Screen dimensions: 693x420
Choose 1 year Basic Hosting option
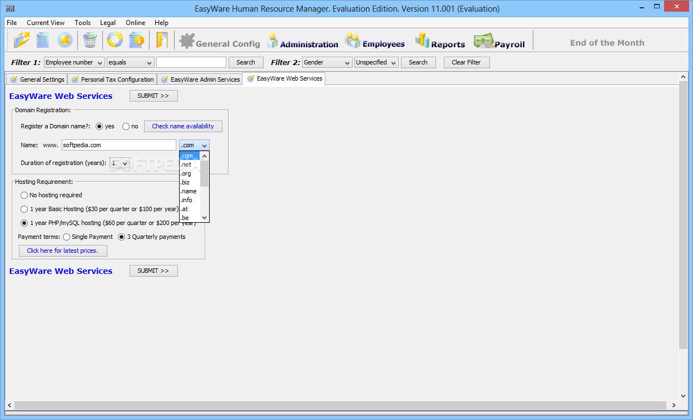click(24, 209)
